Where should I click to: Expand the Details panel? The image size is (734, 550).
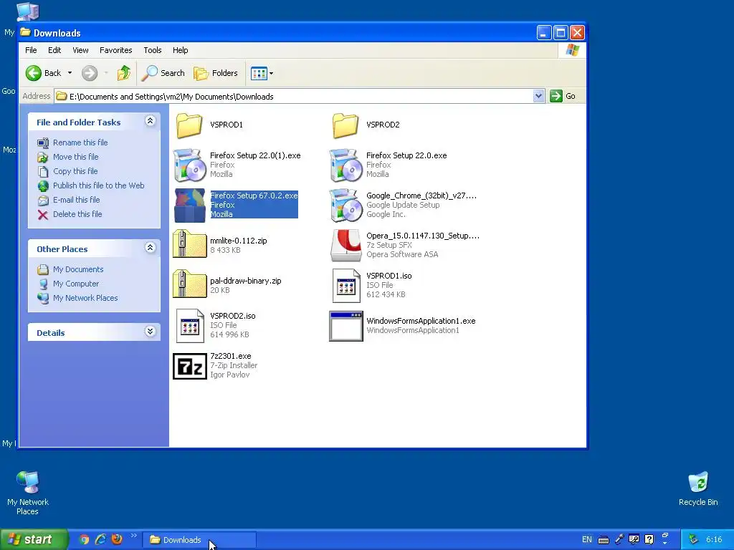[x=150, y=332]
